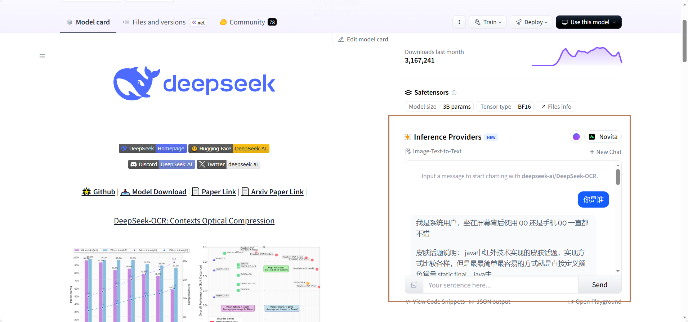The image size is (688, 322).
Task: Click the X Twitter logo icon
Action: coord(202,164)
